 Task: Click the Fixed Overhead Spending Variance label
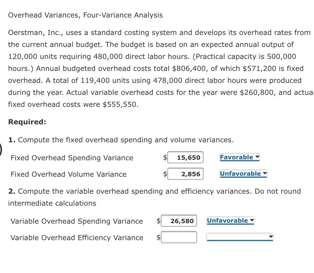(72, 158)
